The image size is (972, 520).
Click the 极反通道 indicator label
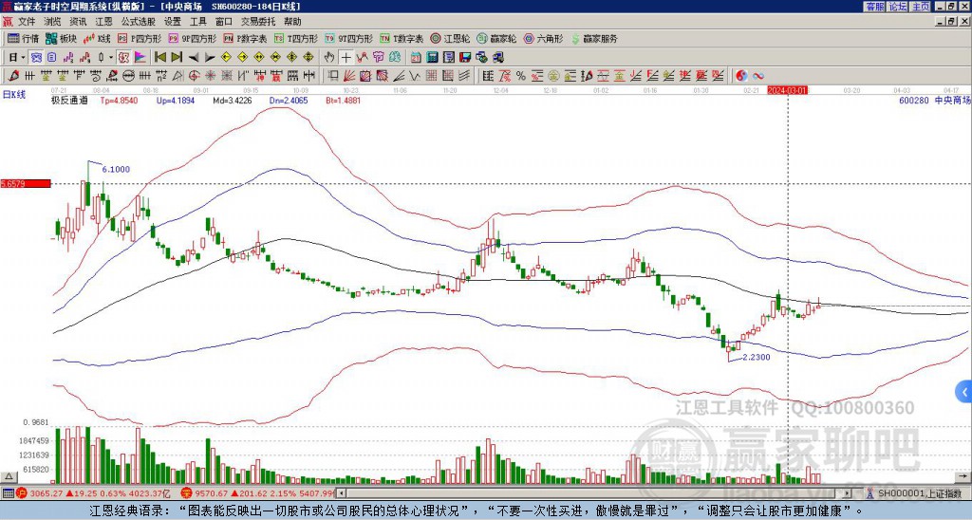pos(69,101)
